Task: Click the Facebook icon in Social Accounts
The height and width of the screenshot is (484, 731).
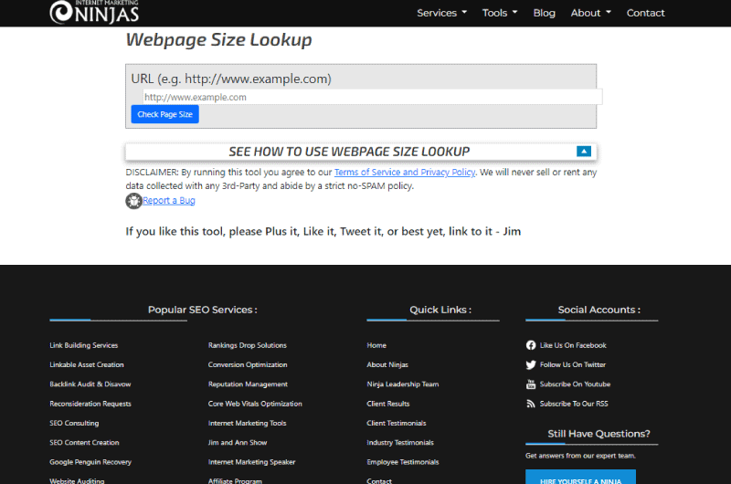Action: 531,345
